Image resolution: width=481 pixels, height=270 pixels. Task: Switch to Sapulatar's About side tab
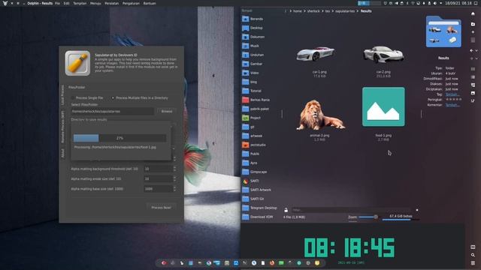[x=62, y=153]
